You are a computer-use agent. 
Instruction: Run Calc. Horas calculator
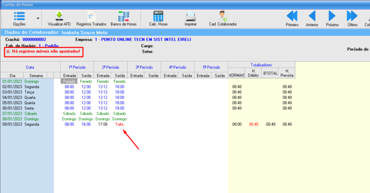pyautogui.click(x=159, y=19)
